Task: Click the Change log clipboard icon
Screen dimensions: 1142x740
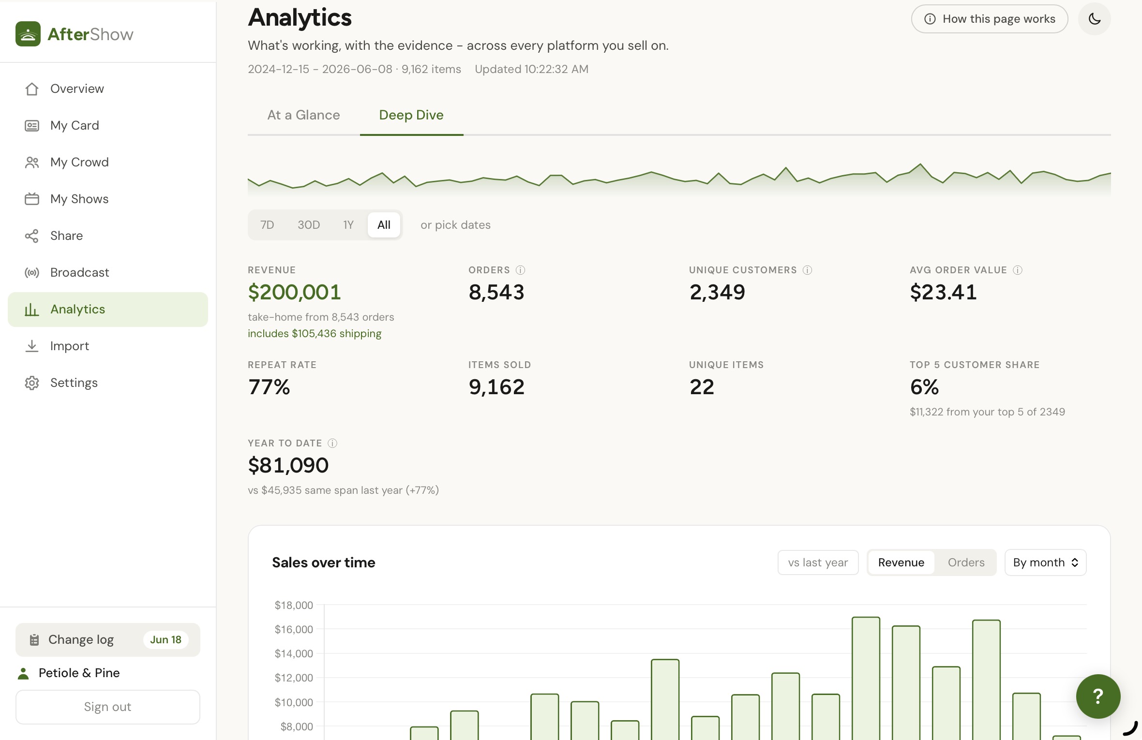Action: point(34,640)
